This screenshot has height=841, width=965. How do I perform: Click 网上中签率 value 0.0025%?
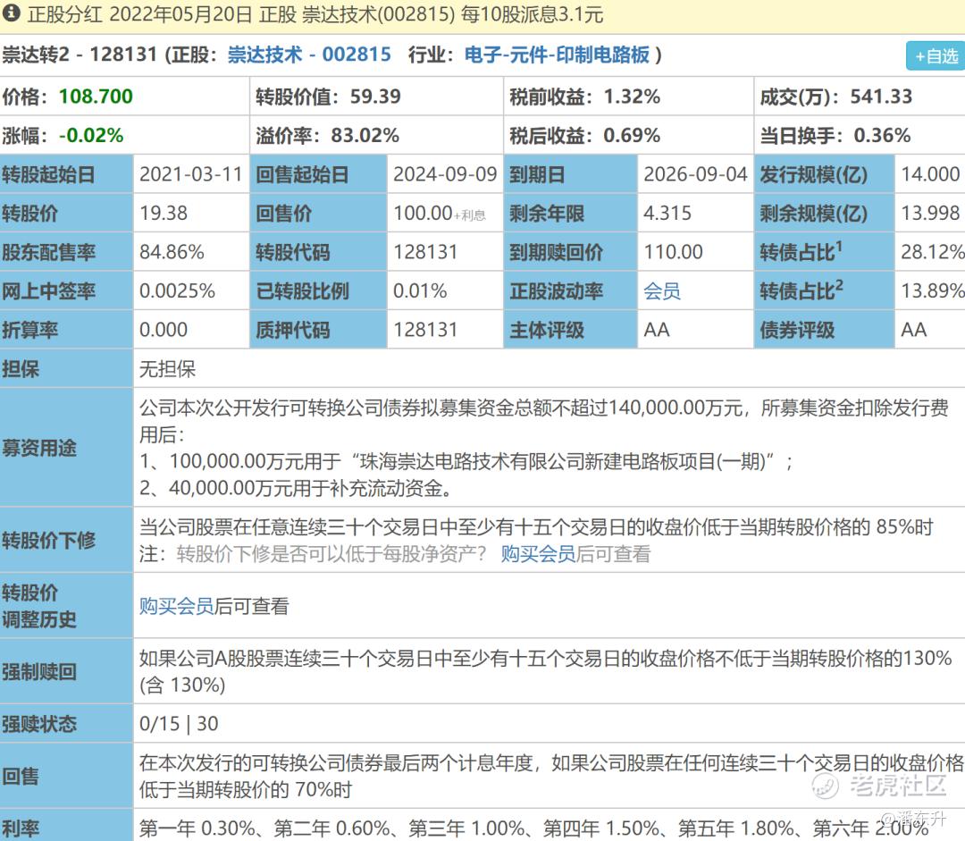[177, 290]
